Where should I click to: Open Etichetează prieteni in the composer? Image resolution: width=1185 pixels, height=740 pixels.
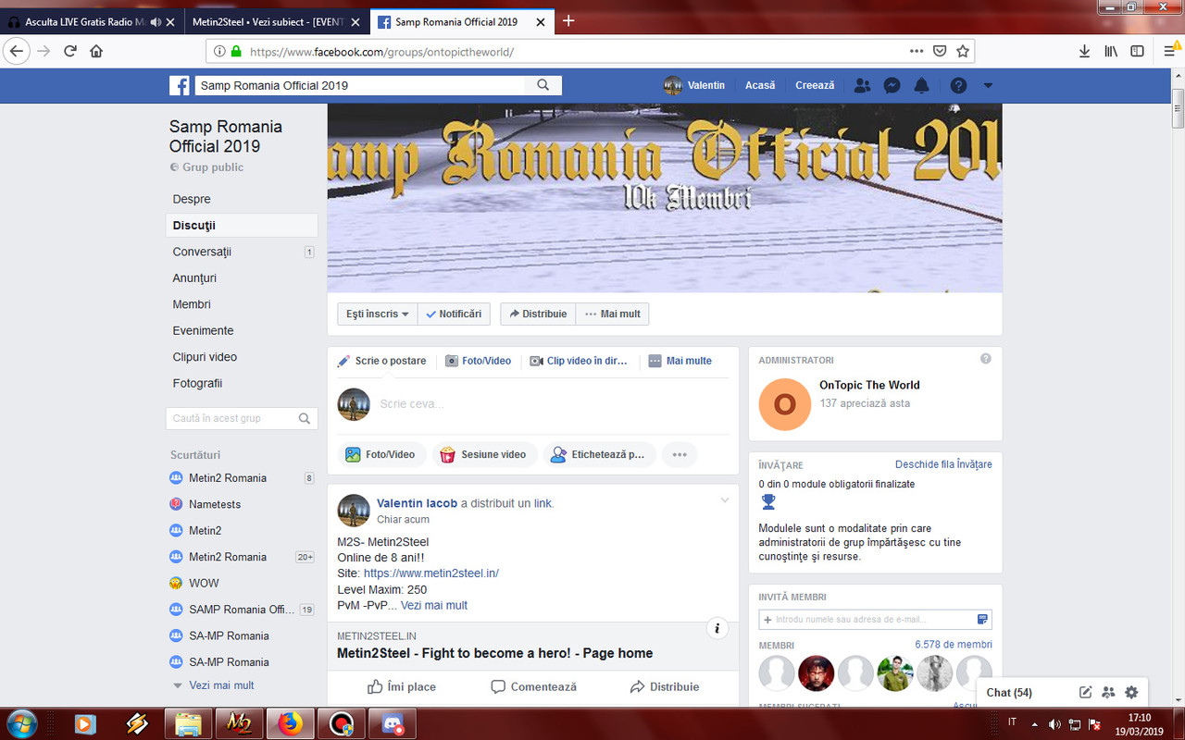(600, 454)
